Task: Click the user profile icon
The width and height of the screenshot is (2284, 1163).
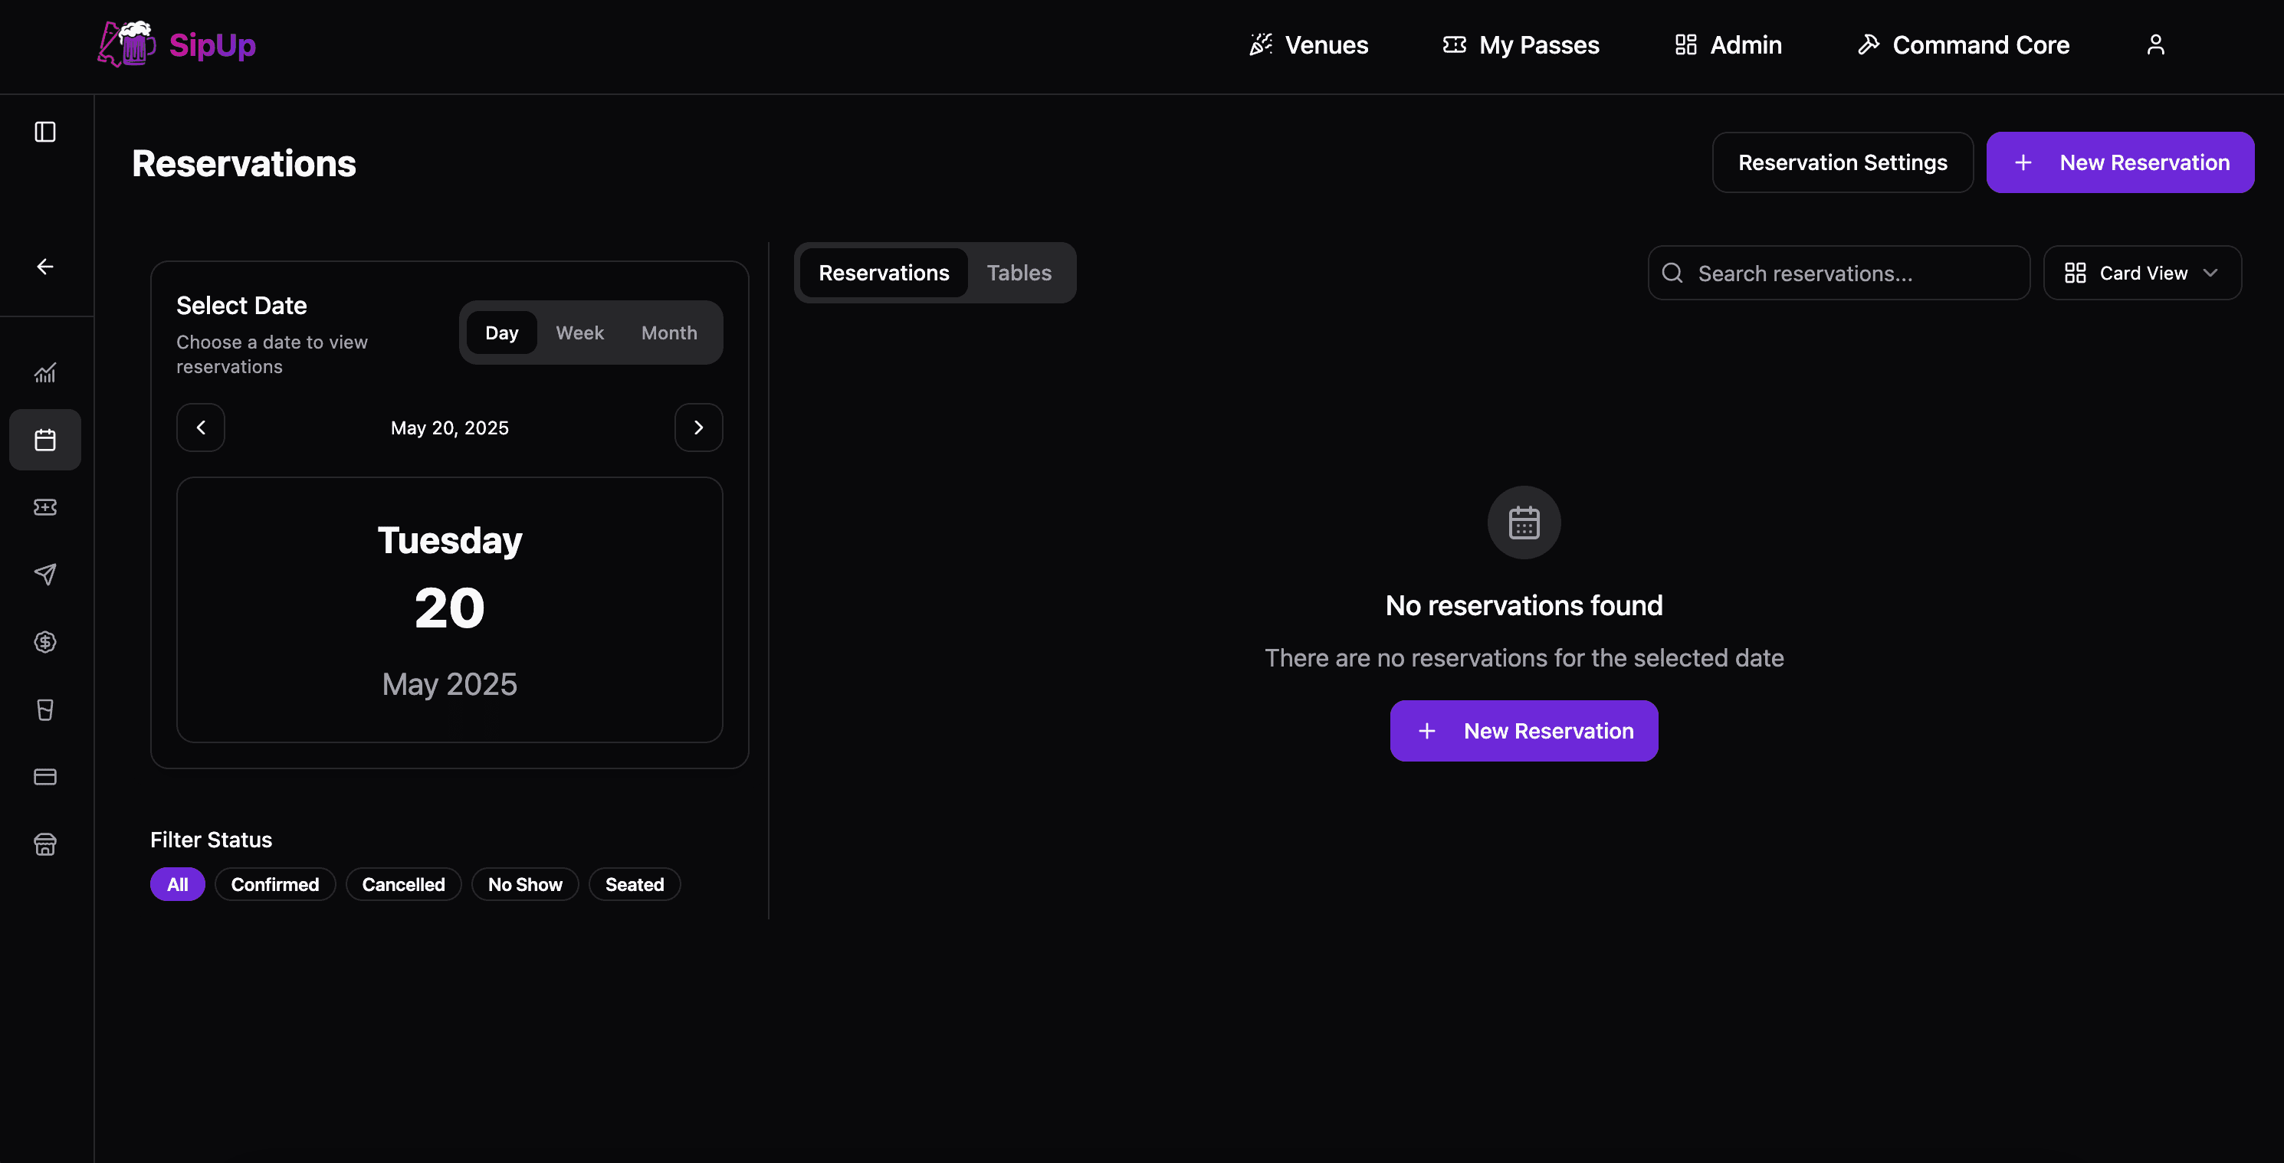Action: pyautogui.click(x=2155, y=44)
